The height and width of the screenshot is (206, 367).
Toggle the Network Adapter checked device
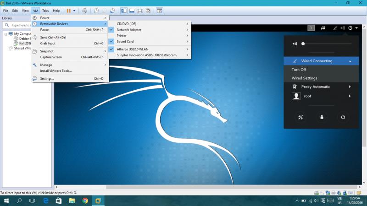tap(150, 30)
